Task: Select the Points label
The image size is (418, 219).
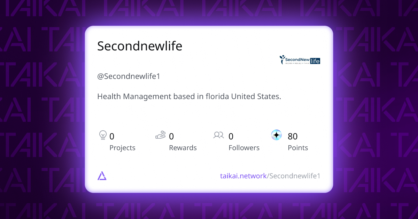Action: [298, 148]
